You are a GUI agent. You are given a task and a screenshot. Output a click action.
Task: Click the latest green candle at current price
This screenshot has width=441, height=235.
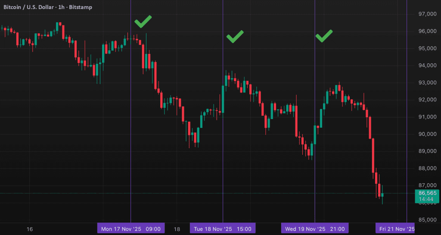click(x=382, y=194)
